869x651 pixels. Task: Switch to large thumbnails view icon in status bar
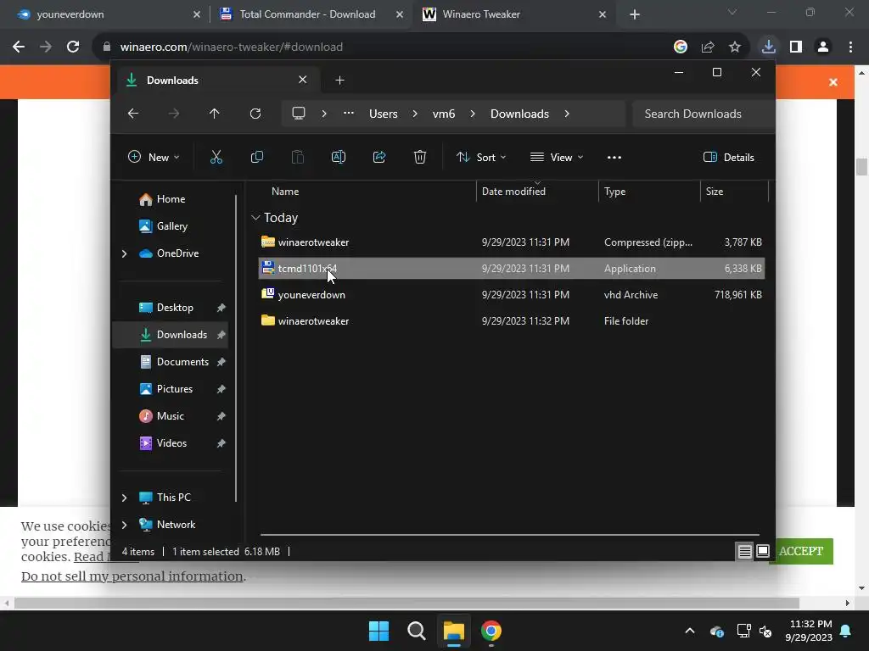(763, 551)
